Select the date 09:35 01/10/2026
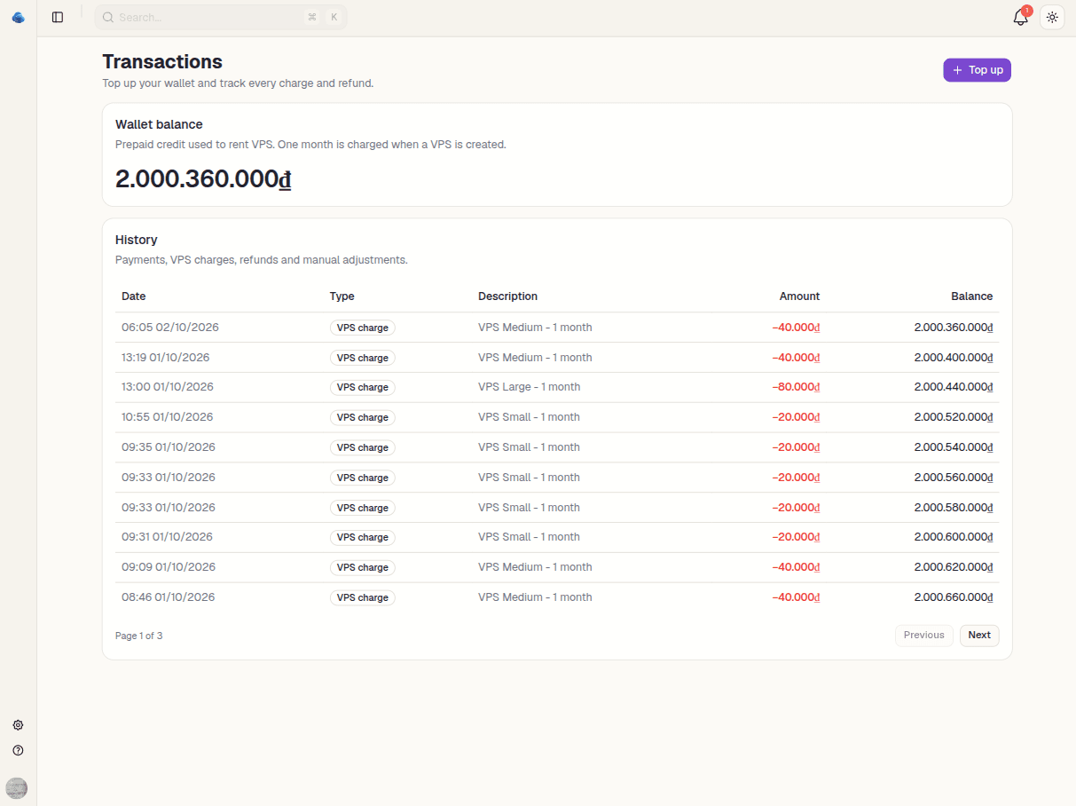1076x806 pixels. 169,447
